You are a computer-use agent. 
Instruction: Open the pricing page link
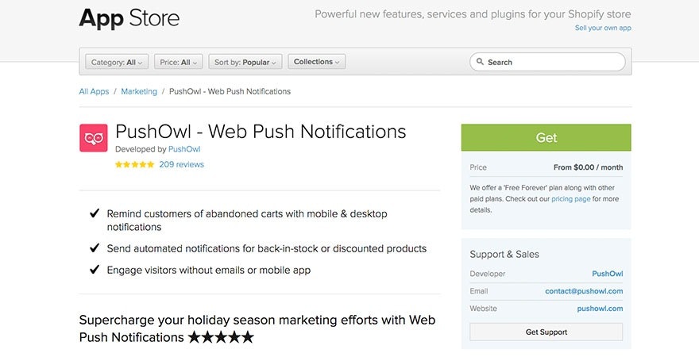coord(570,199)
